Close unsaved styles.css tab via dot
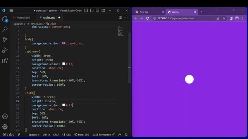This screenshot has width=248, height=139. (59, 17)
